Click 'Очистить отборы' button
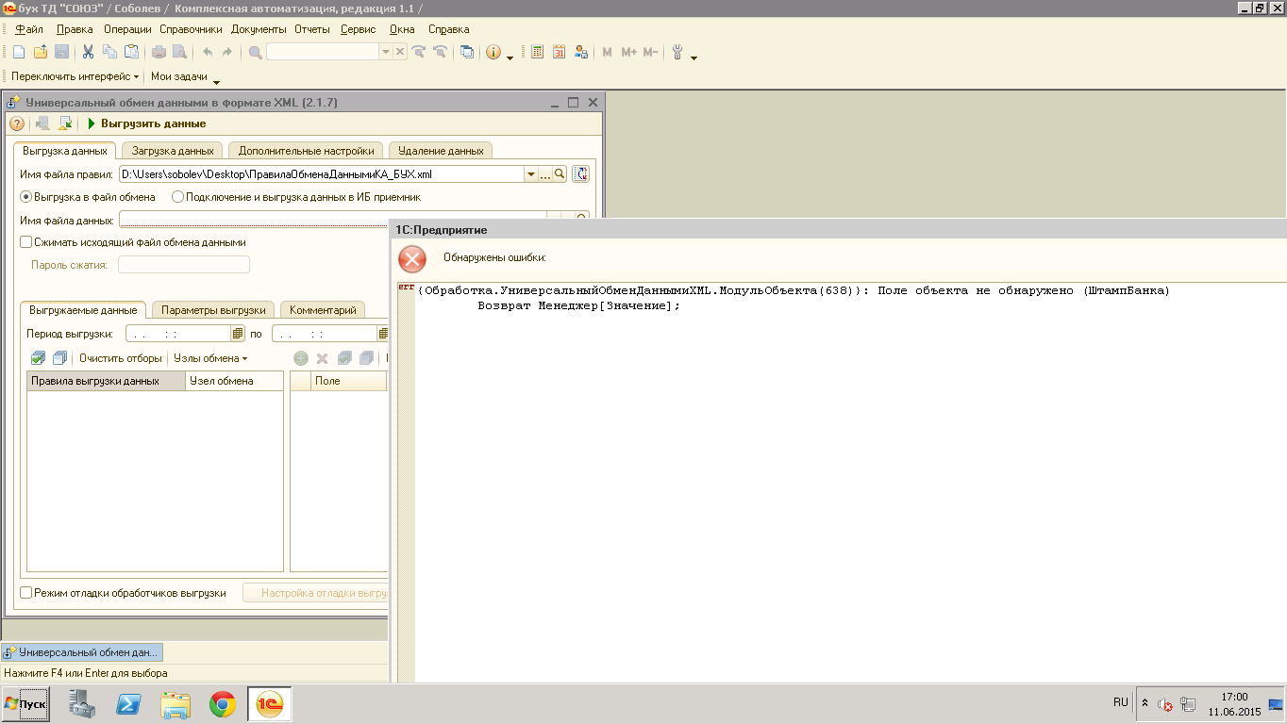This screenshot has width=1287, height=724. pos(121,358)
